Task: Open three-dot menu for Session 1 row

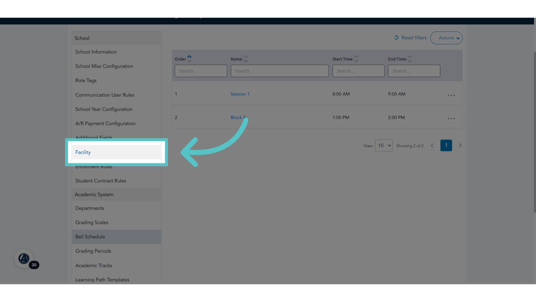Action: coord(451,95)
